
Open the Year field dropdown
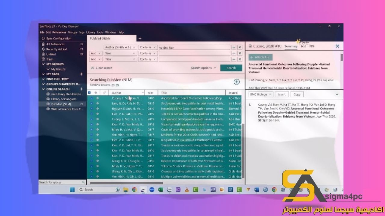(x=120, y=53)
